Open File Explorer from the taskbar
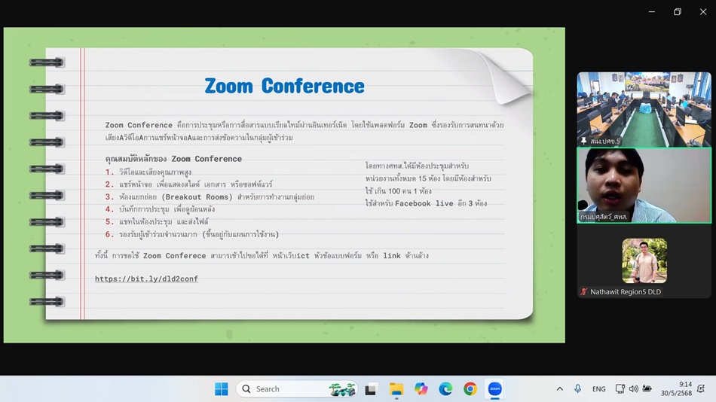This screenshot has height=402, width=716. pyautogui.click(x=396, y=389)
